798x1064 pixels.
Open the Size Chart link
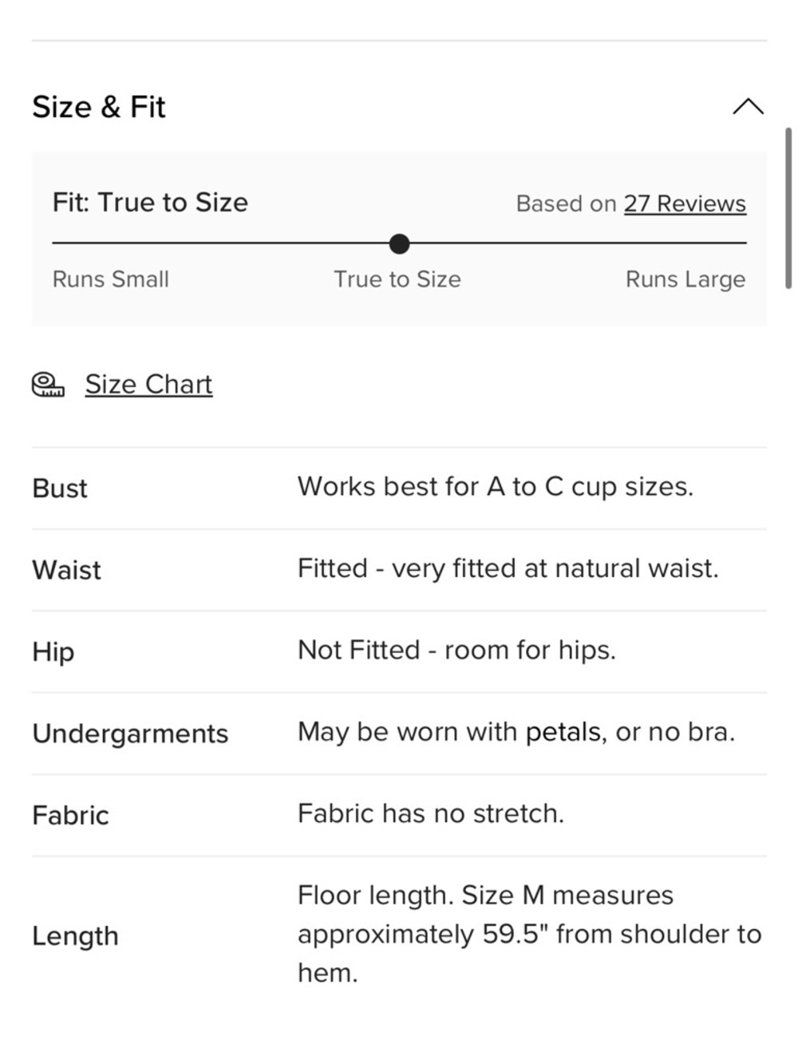[x=148, y=385]
